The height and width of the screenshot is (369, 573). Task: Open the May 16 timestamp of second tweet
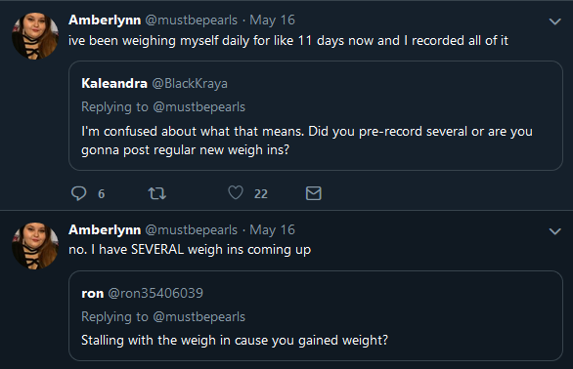tap(272, 230)
